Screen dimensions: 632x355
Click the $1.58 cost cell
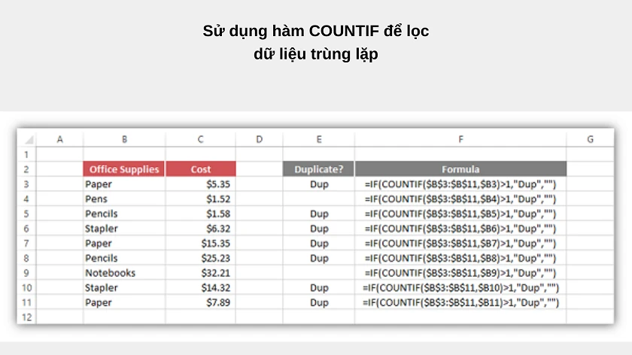pos(200,214)
